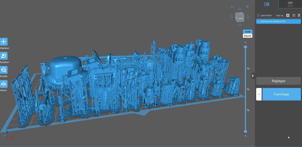Click the down chevron above the layer slider
The width and height of the screenshot is (302, 147).
coord(245,42)
